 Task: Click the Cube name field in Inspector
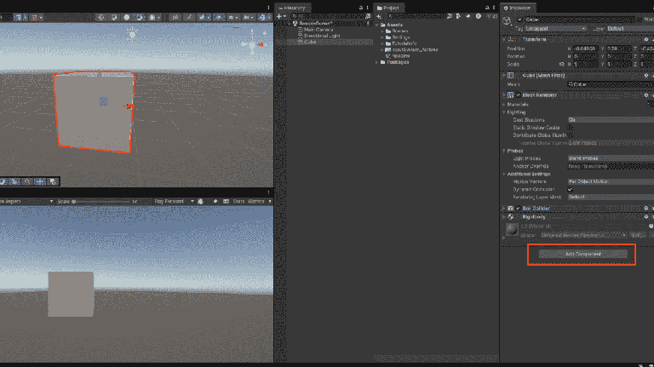click(x=580, y=20)
